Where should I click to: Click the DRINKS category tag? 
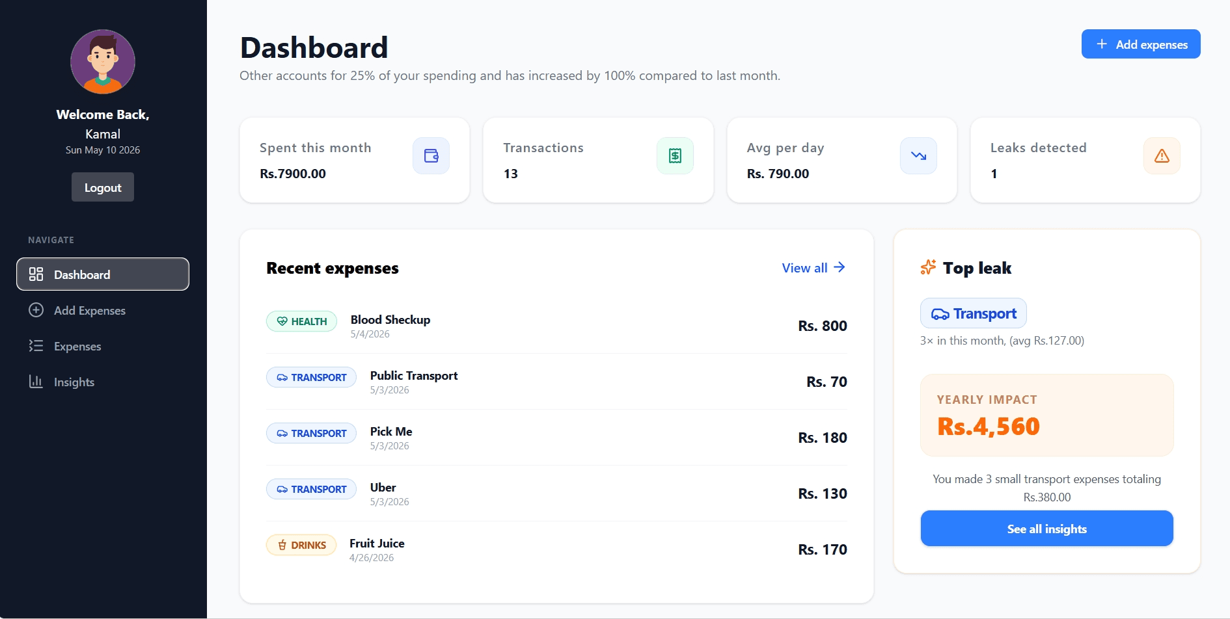coord(301,545)
